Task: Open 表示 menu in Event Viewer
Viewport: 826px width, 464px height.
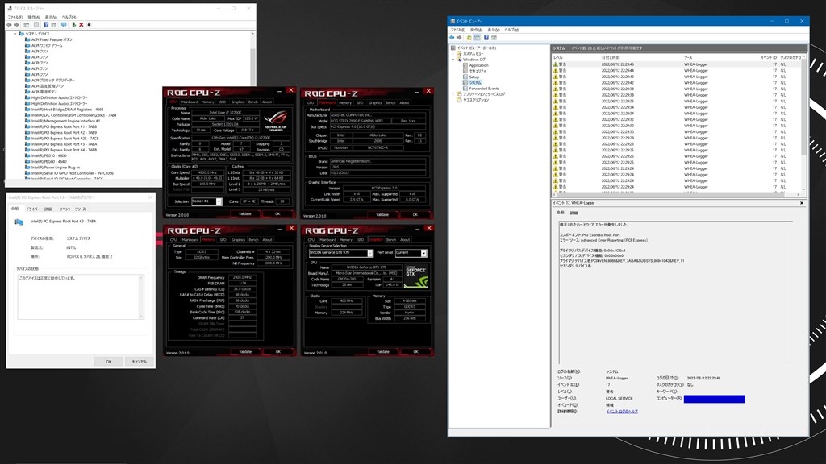Action: click(x=494, y=30)
